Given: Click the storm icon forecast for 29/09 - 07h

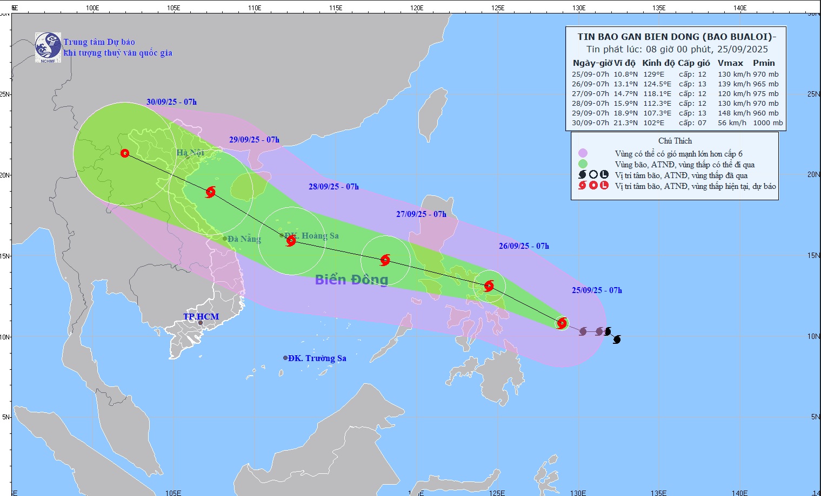Looking at the screenshot, I should 211,192.
